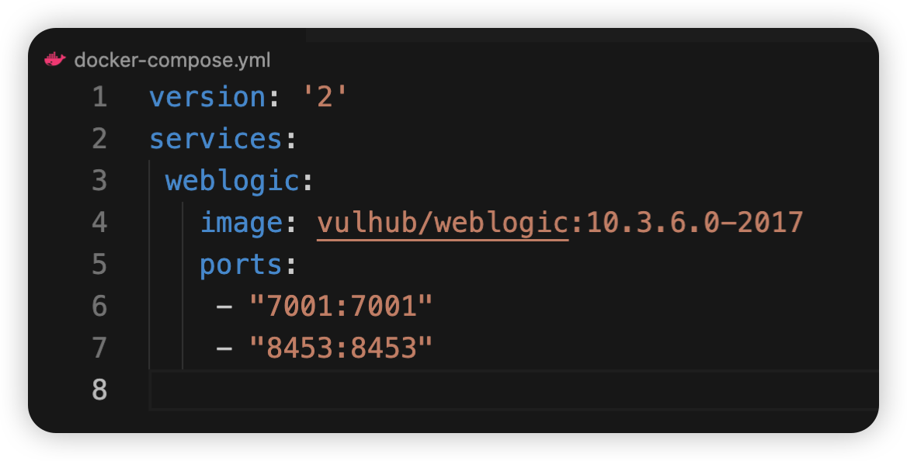
Task: Click line number 2 in gutter
Action: click(x=99, y=139)
